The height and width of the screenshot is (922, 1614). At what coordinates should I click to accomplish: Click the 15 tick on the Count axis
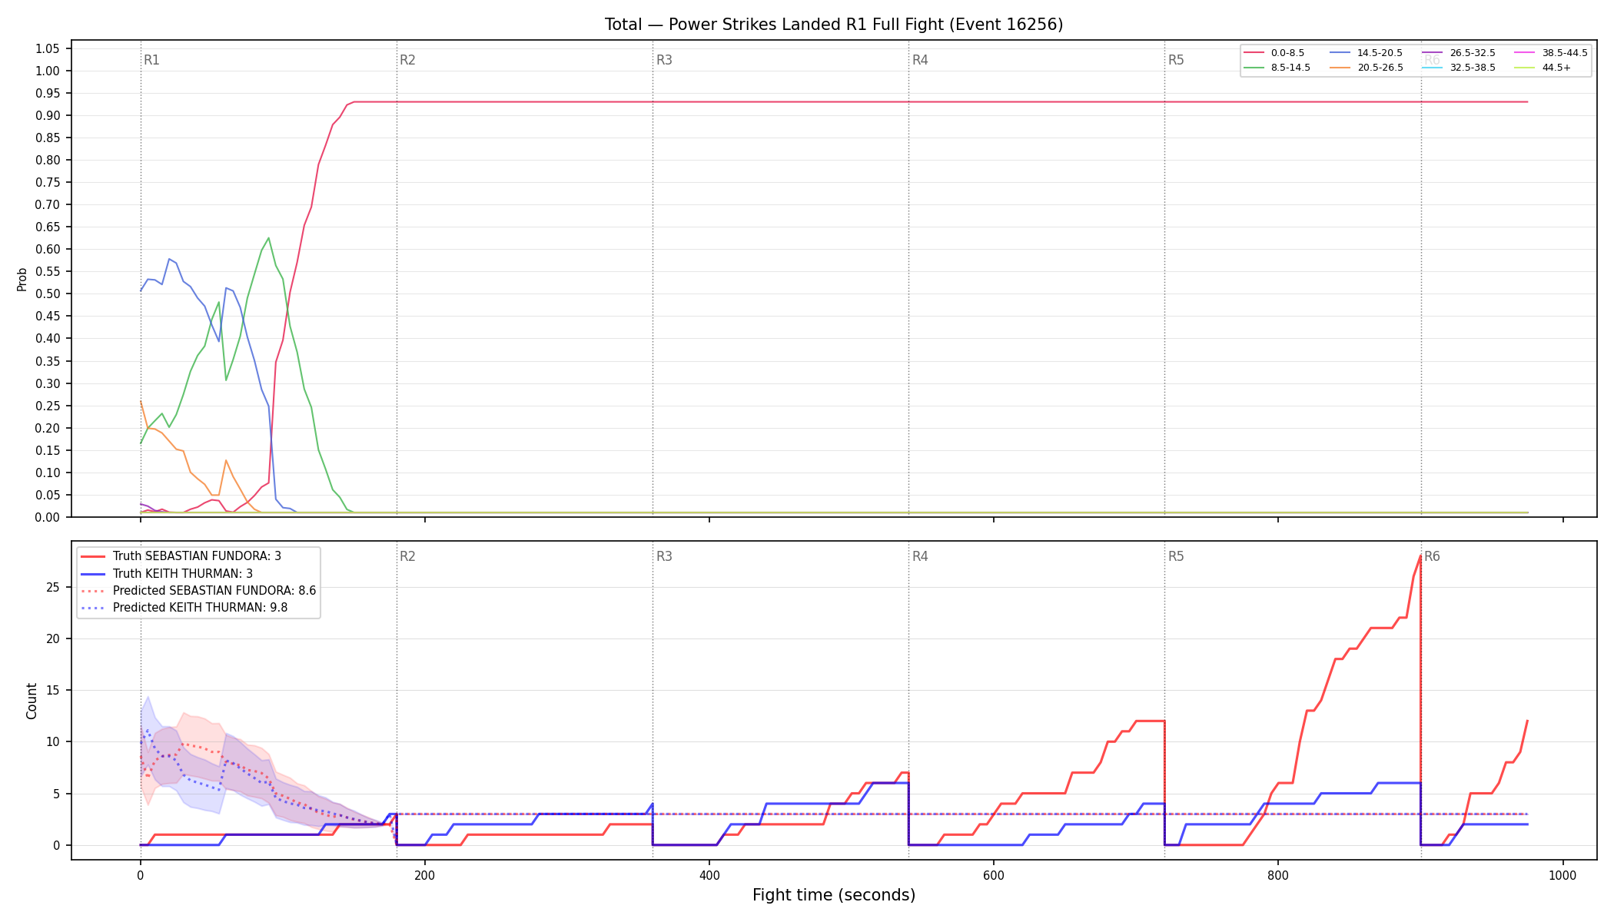click(x=53, y=690)
